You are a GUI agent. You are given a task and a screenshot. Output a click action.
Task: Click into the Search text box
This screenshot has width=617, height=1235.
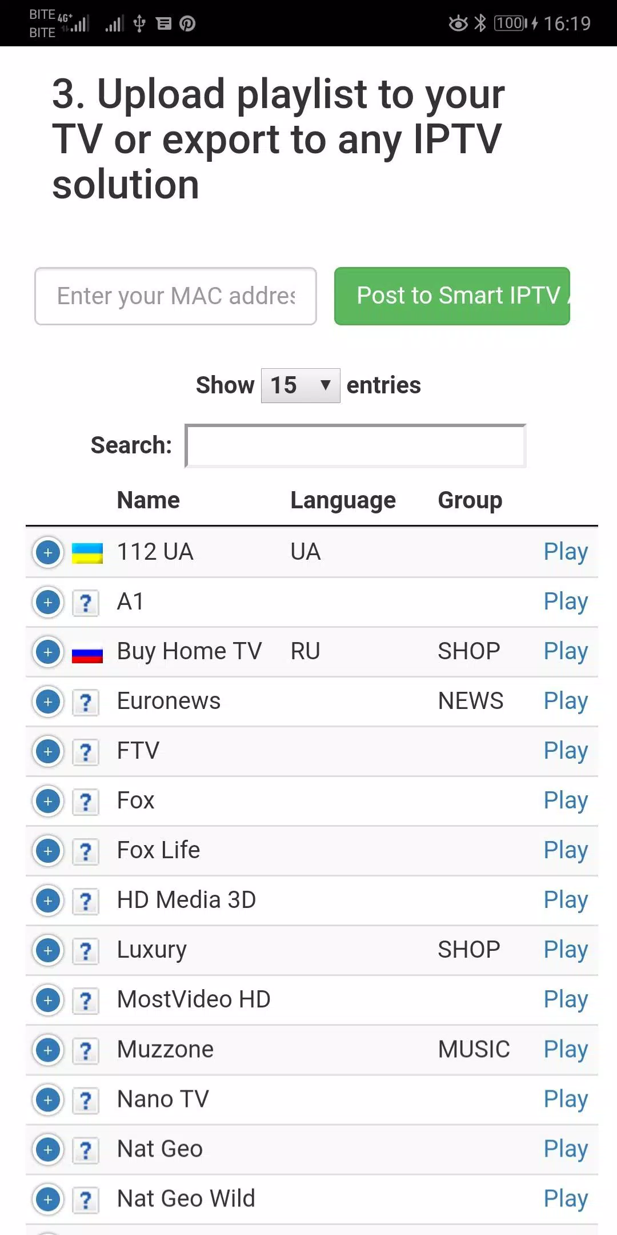click(355, 446)
